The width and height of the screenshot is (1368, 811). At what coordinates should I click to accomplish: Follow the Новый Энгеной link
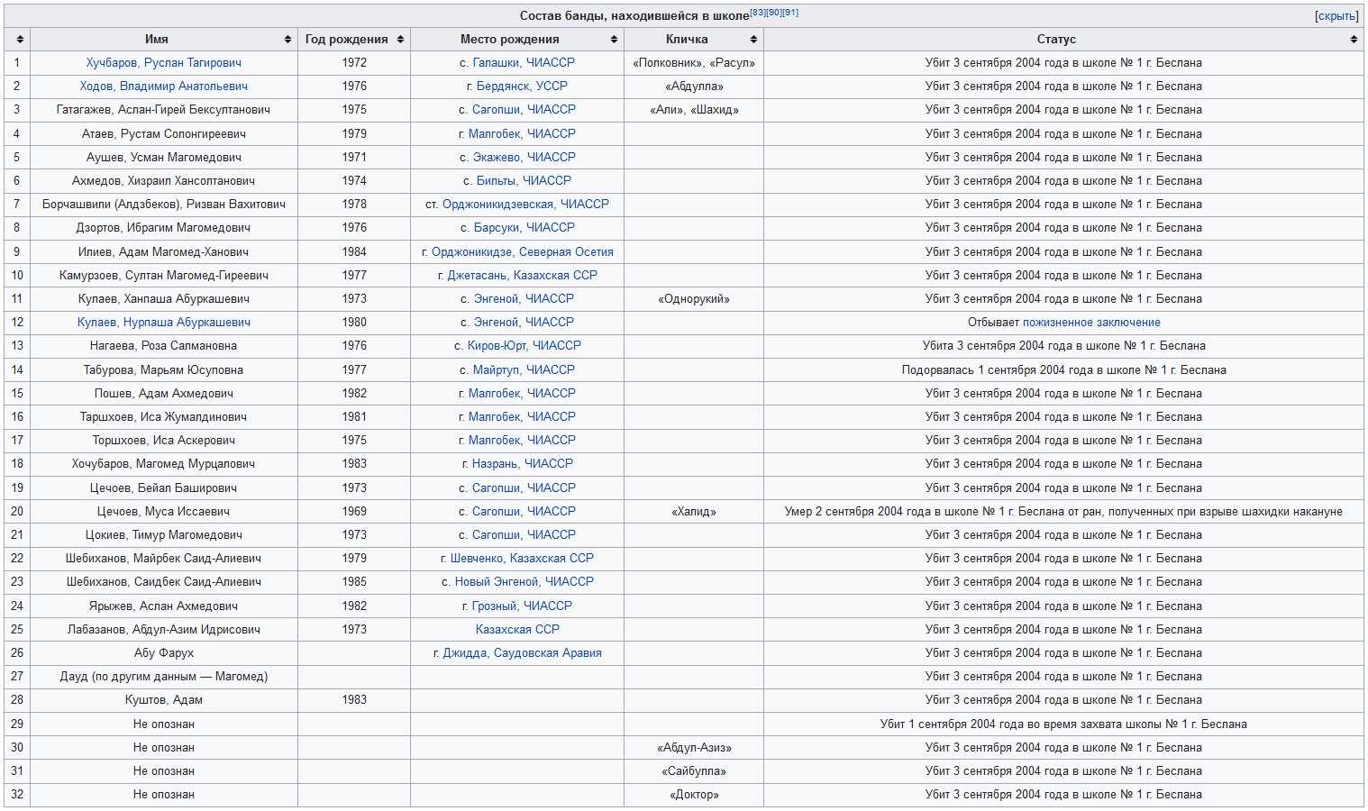[497, 582]
